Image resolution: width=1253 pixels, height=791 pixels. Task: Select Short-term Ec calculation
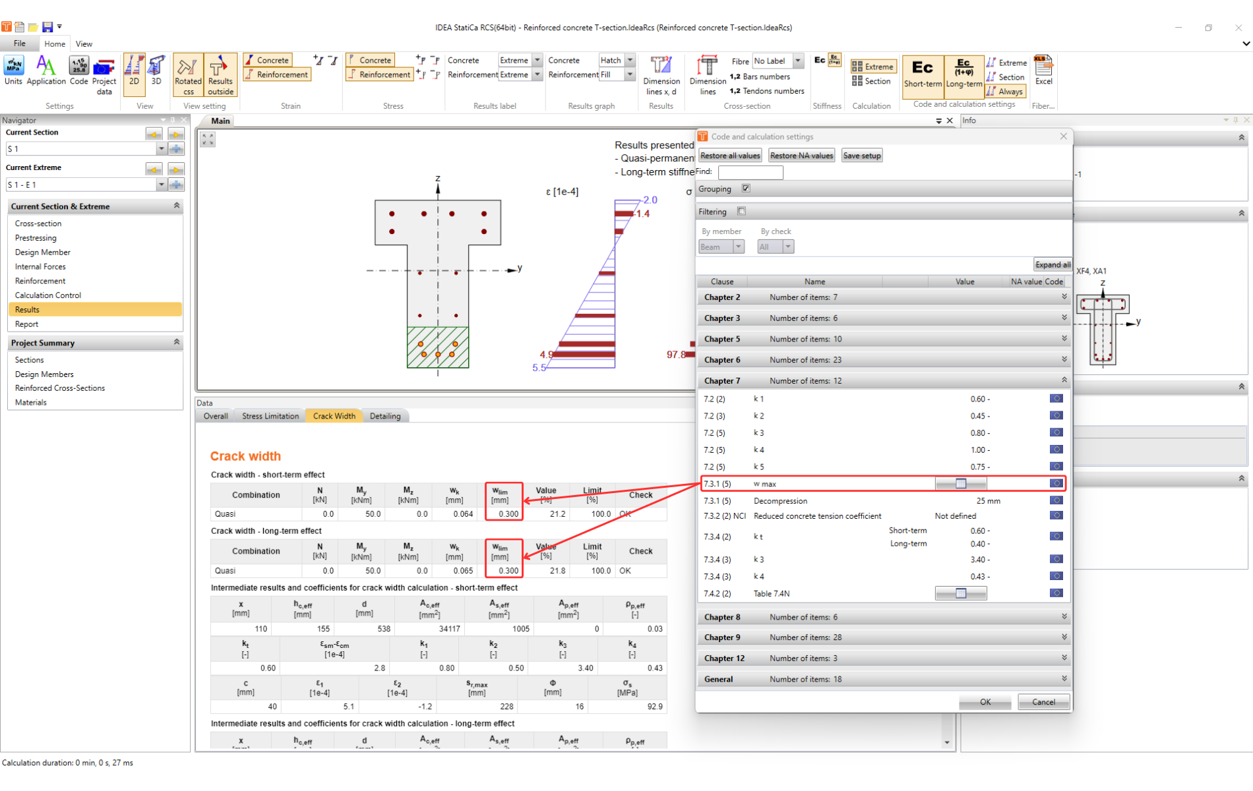pyautogui.click(x=923, y=73)
